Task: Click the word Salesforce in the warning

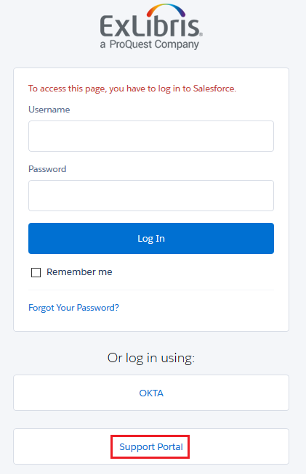Action: (214, 89)
